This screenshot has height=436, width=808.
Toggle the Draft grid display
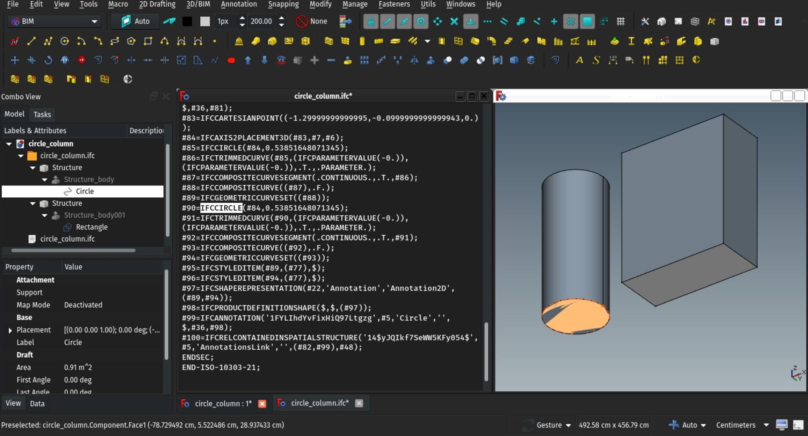coord(621,21)
